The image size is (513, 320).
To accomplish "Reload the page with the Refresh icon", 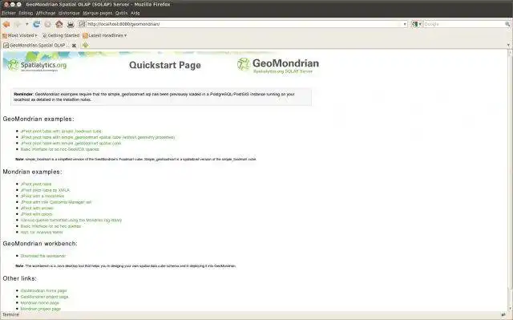I will [x=37, y=24].
